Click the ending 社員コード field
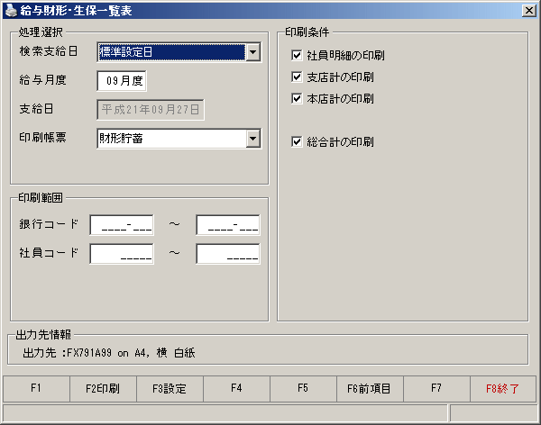 (x=228, y=254)
